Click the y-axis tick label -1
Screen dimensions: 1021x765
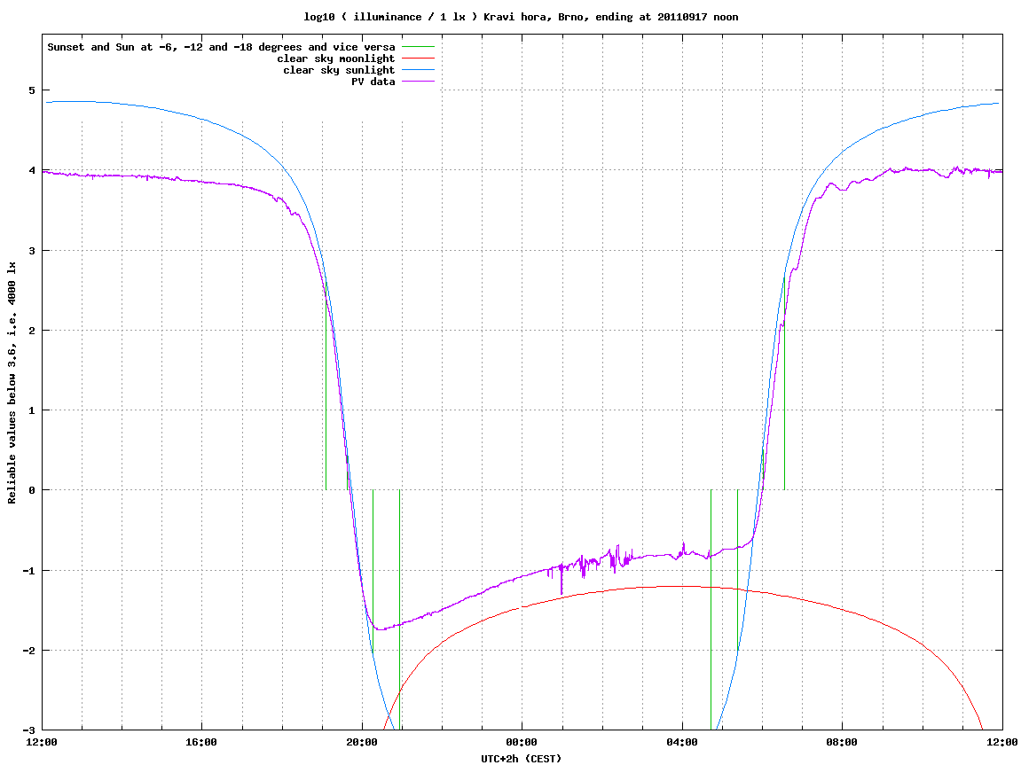tap(28, 571)
